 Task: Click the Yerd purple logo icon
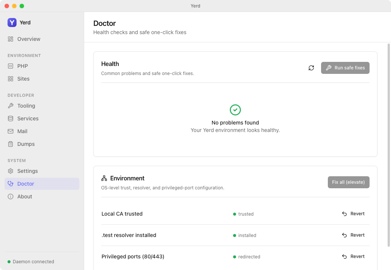(x=12, y=22)
